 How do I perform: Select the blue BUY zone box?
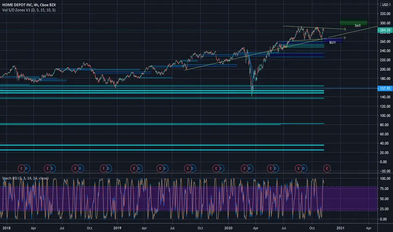pyautogui.click(x=333, y=40)
